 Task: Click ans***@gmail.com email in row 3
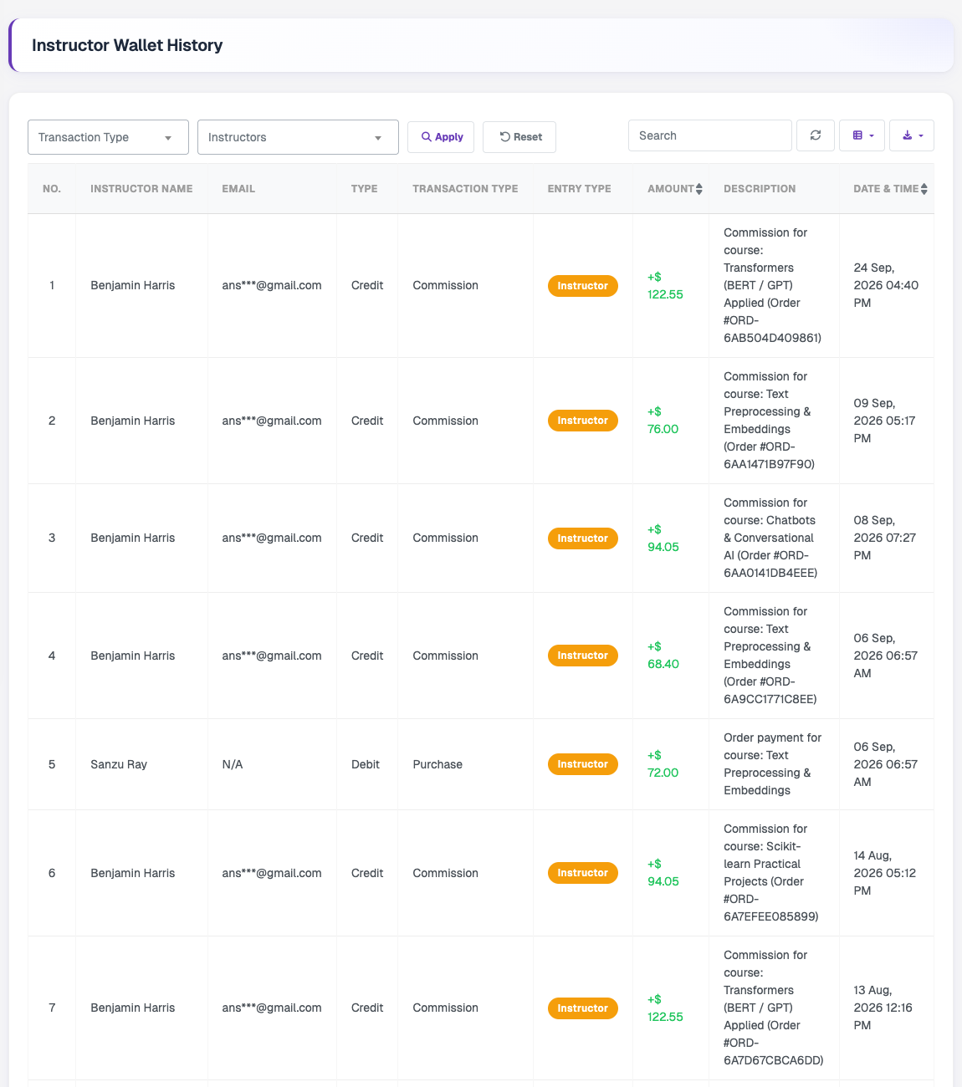tap(272, 538)
